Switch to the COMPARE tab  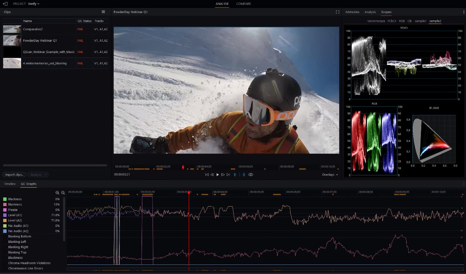point(244,4)
